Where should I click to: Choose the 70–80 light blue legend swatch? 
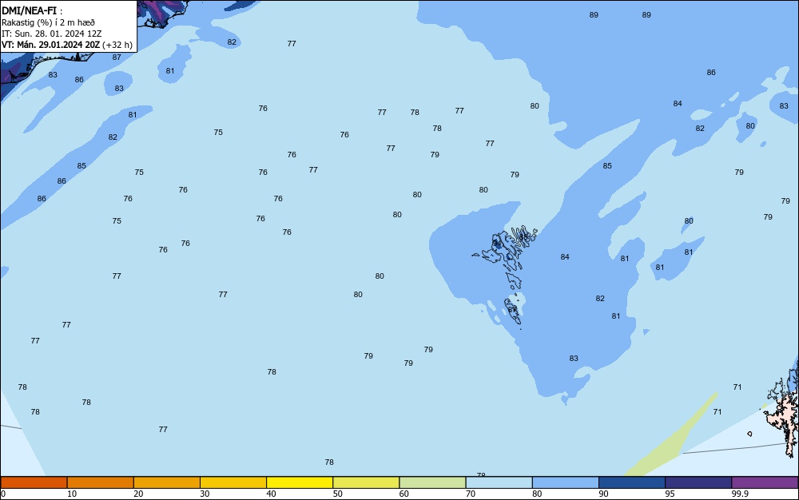pyautogui.click(x=499, y=482)
